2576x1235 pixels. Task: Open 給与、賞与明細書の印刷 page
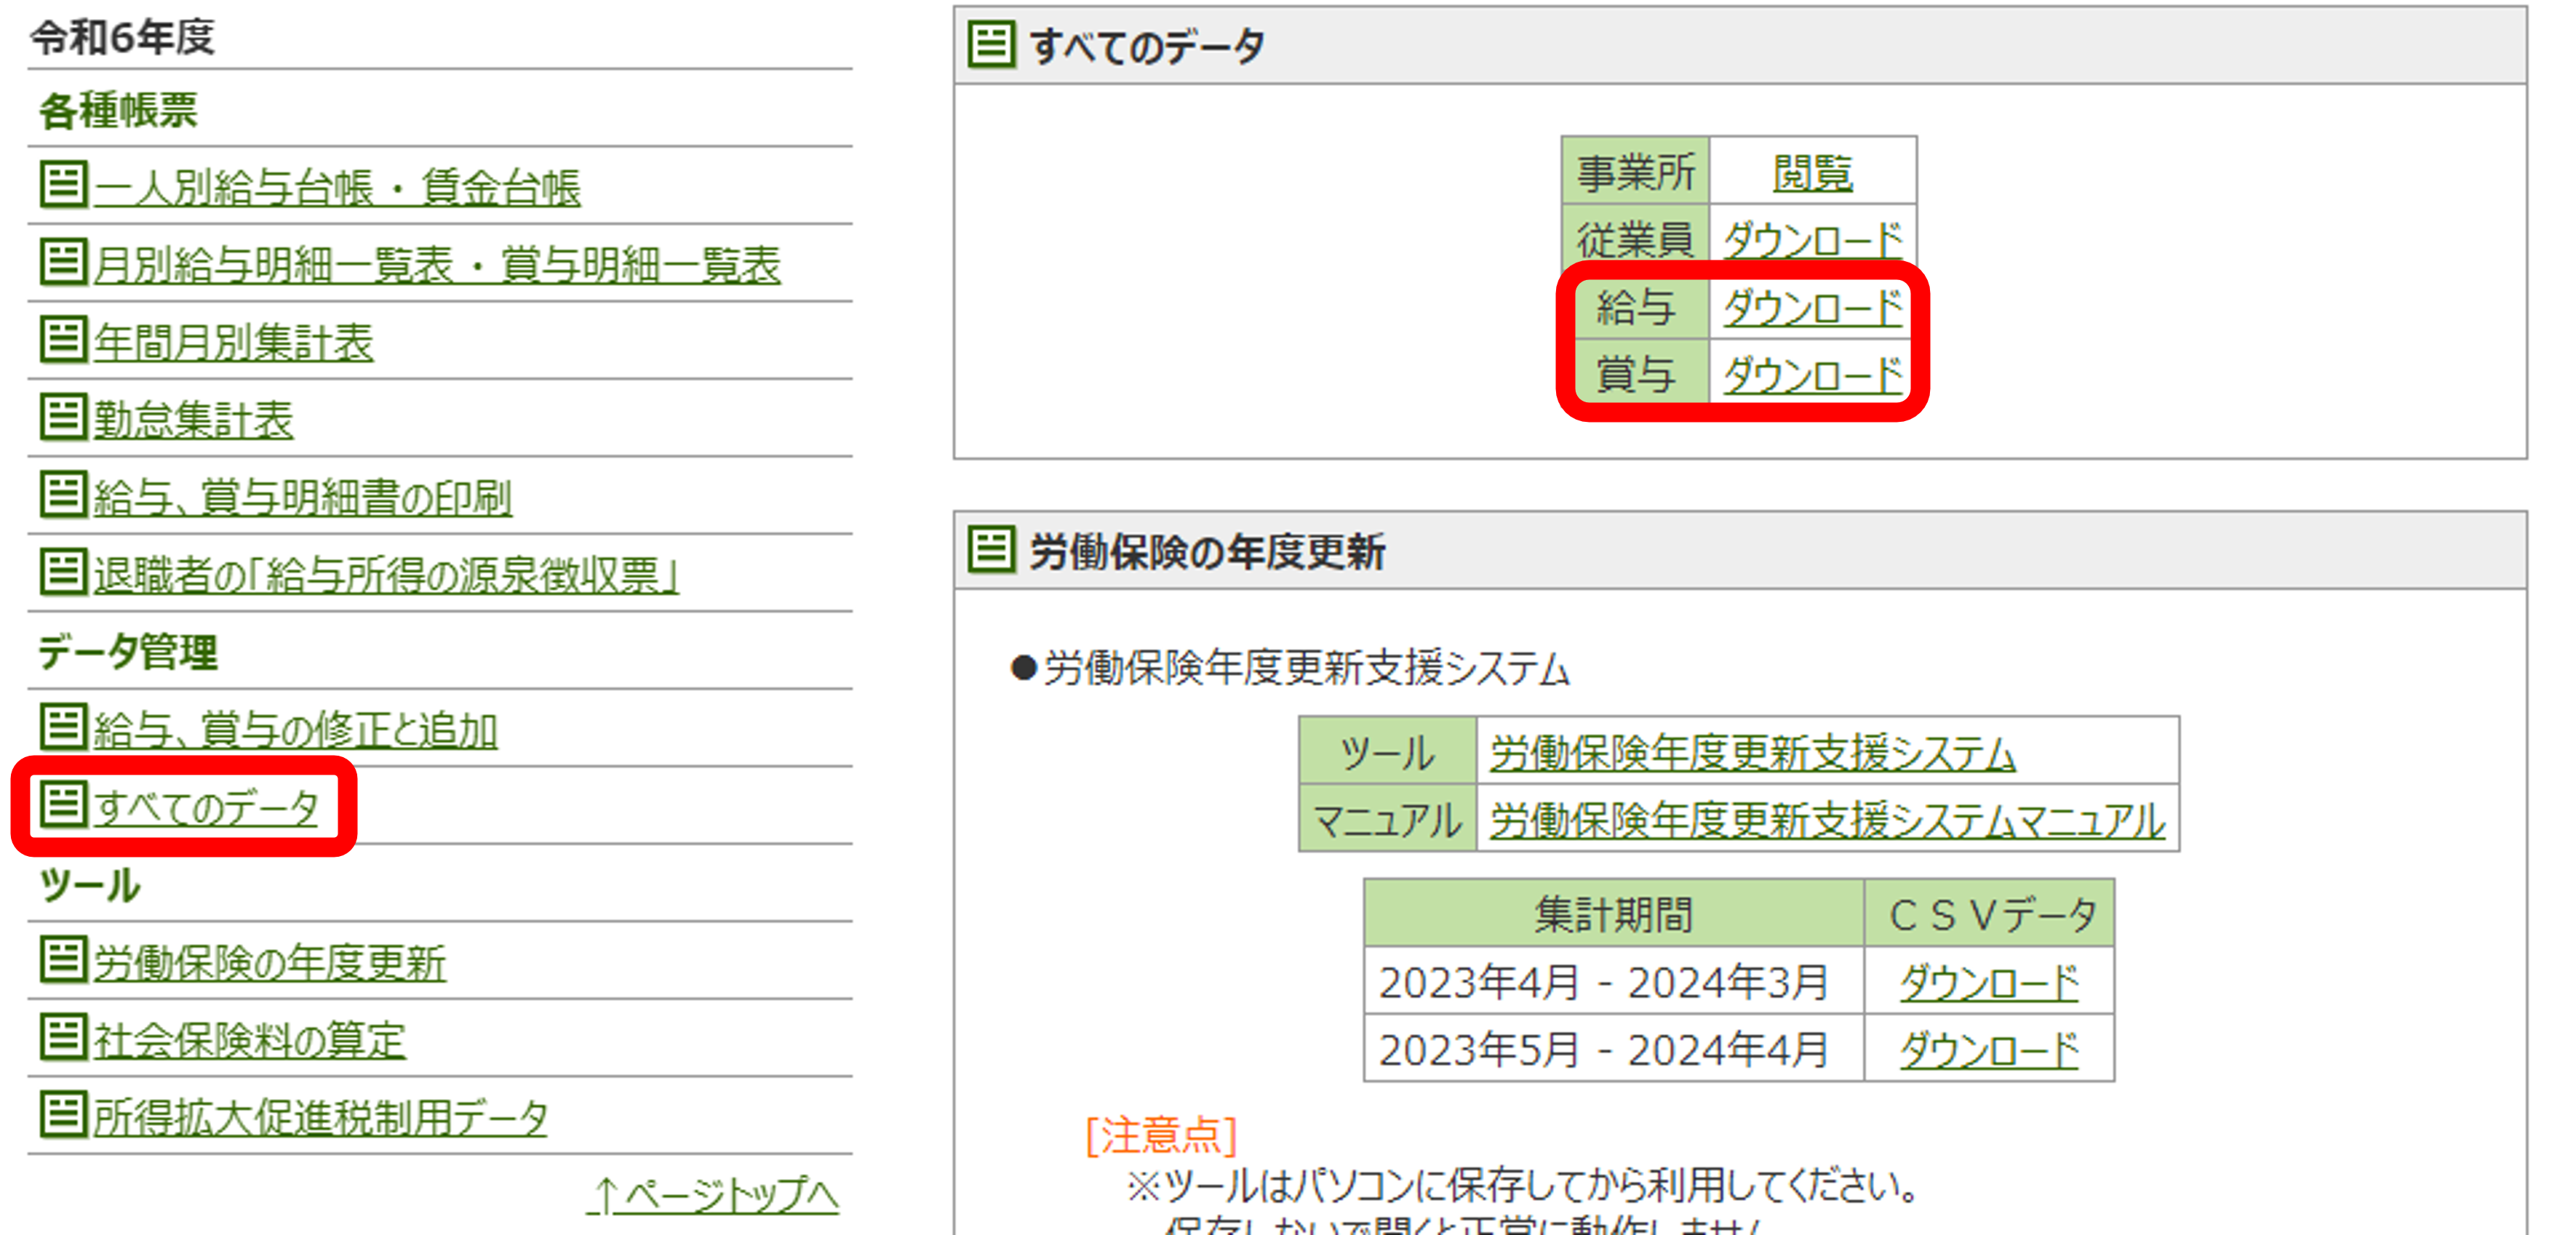[x=302, y=497]
